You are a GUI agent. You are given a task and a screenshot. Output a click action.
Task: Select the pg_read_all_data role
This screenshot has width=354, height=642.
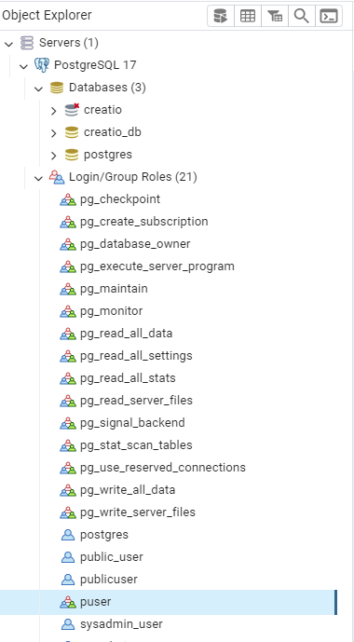click(x=126, y=334)
